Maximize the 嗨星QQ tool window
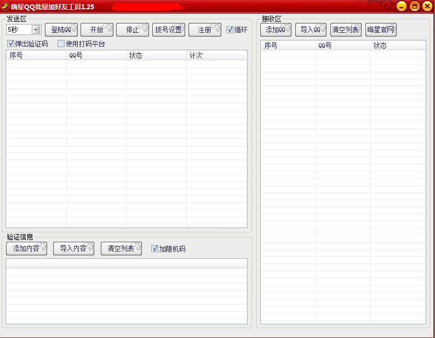The height and width of the screenshot is (338, 435). [415, 6]
